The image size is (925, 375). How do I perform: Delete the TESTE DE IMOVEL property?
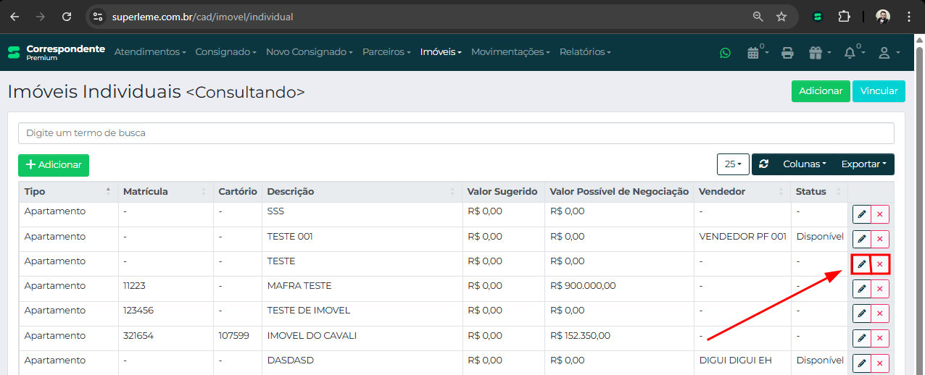tap(880, 313)
